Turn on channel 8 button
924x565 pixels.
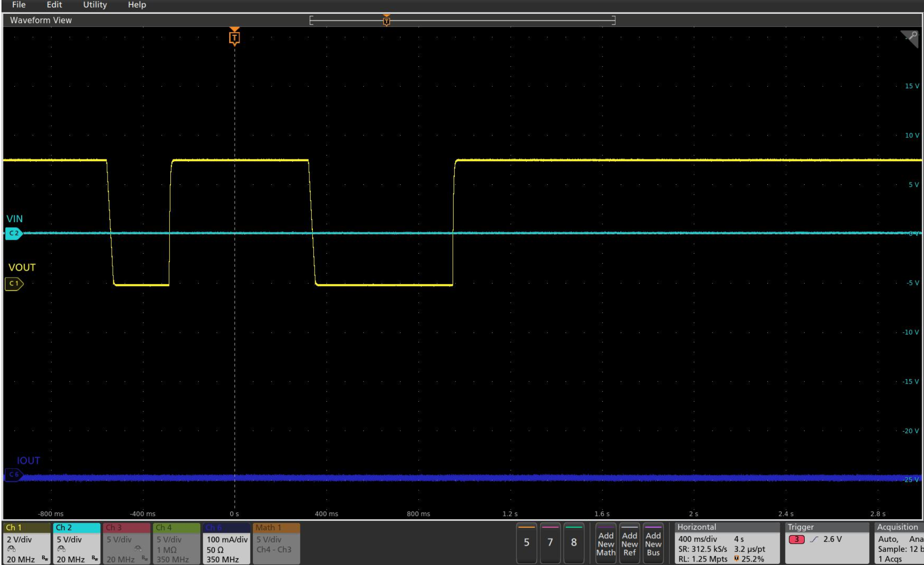tap(573, 543)
